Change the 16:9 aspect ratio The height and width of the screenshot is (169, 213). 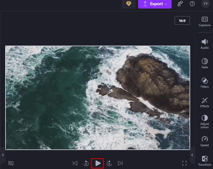click(x=182, y=21)
